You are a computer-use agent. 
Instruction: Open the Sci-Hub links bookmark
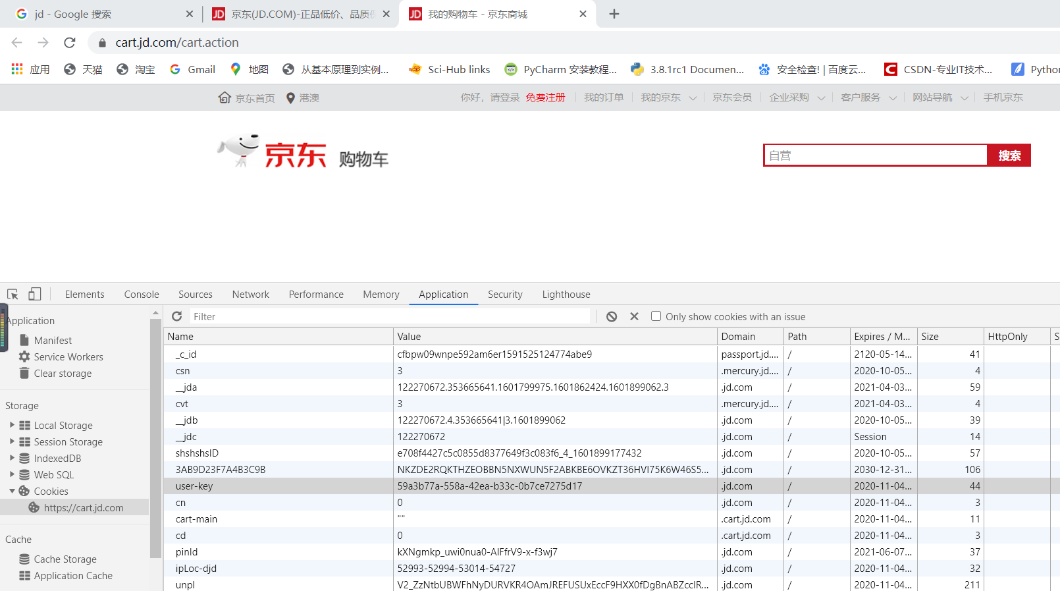coord(449,69)
